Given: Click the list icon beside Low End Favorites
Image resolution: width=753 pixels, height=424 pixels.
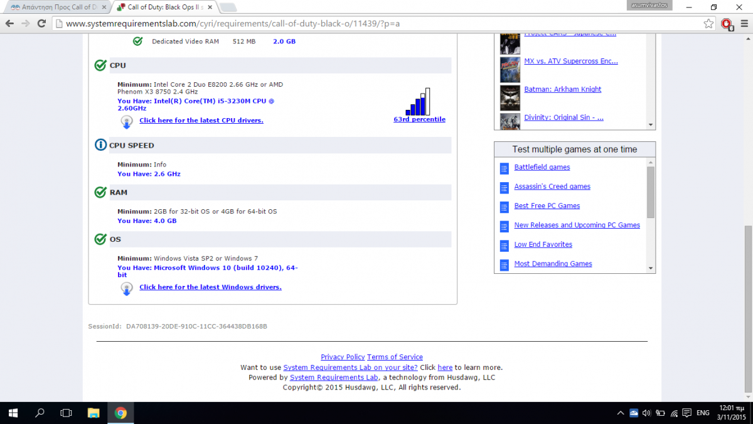Looking at the screenshot, I should 504,246.
